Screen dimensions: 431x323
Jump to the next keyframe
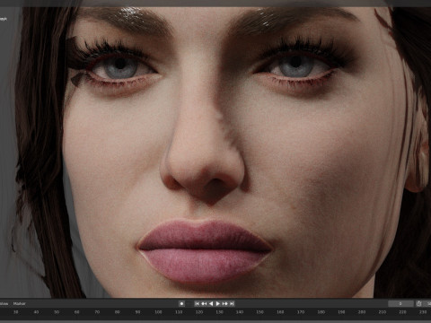(224, 303)
